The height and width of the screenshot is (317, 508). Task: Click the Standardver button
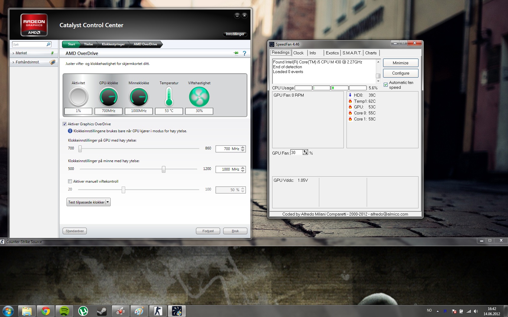[75, 231]
